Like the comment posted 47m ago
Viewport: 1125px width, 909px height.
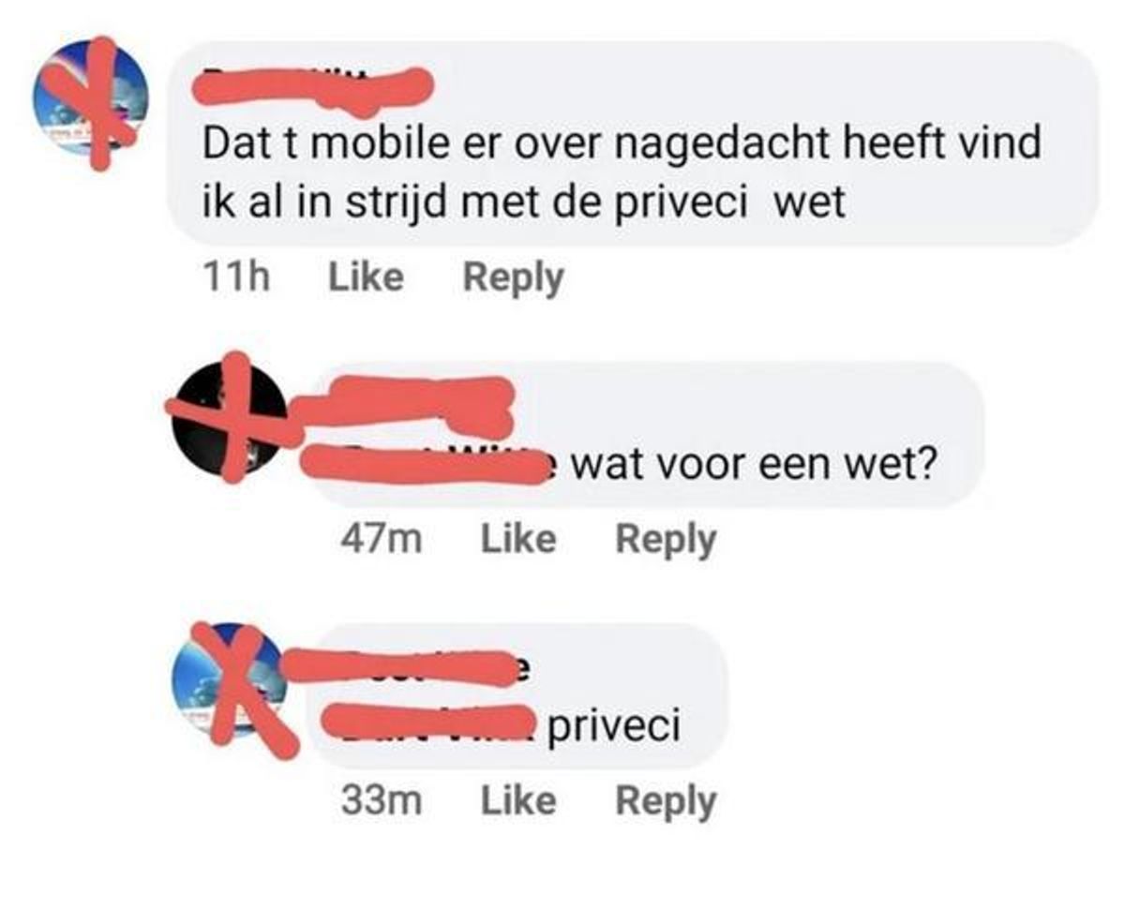[x=517, y=539]
